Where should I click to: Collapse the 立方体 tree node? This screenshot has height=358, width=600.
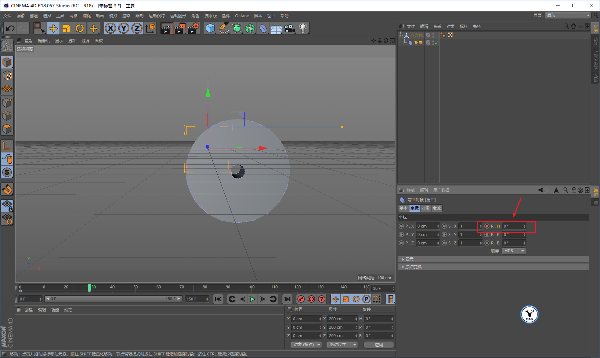point(401,35)
